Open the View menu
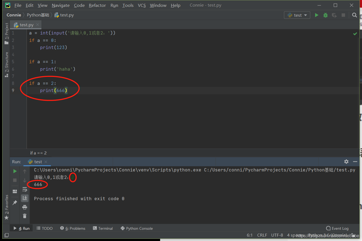 pyautogui.click(x=43, y=5)
